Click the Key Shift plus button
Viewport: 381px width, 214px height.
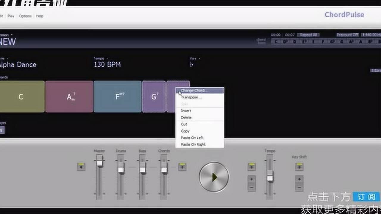(x=299, y=179)
